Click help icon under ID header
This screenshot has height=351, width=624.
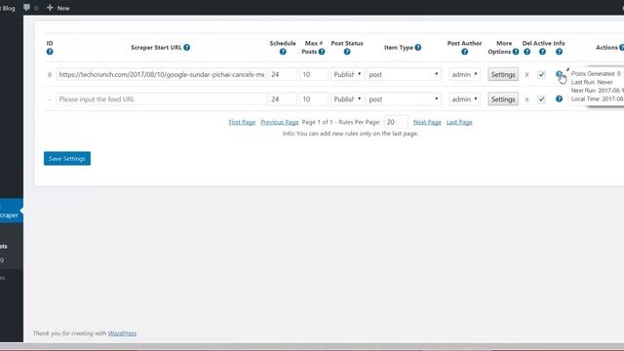[50, 52]
